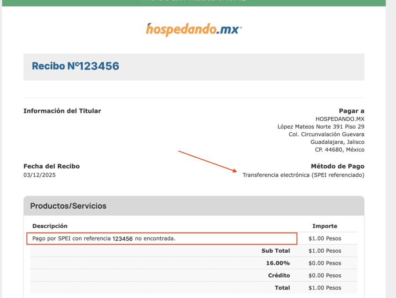Select the Recibo Nº123456 heading
The width and height of the screenshot is (396, 298).
pyautogui.click(x=75, y=66)
